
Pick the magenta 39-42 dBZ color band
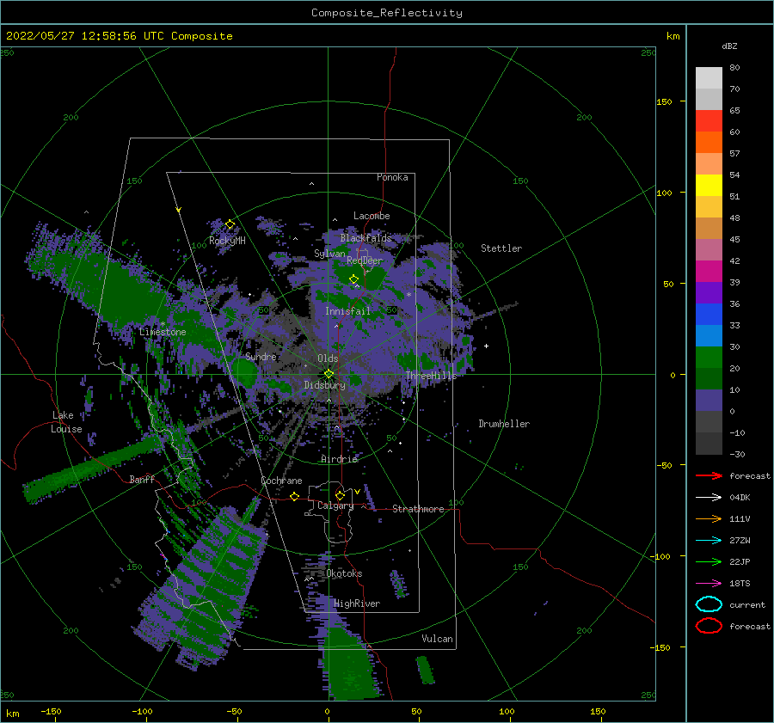click(709, 272)
